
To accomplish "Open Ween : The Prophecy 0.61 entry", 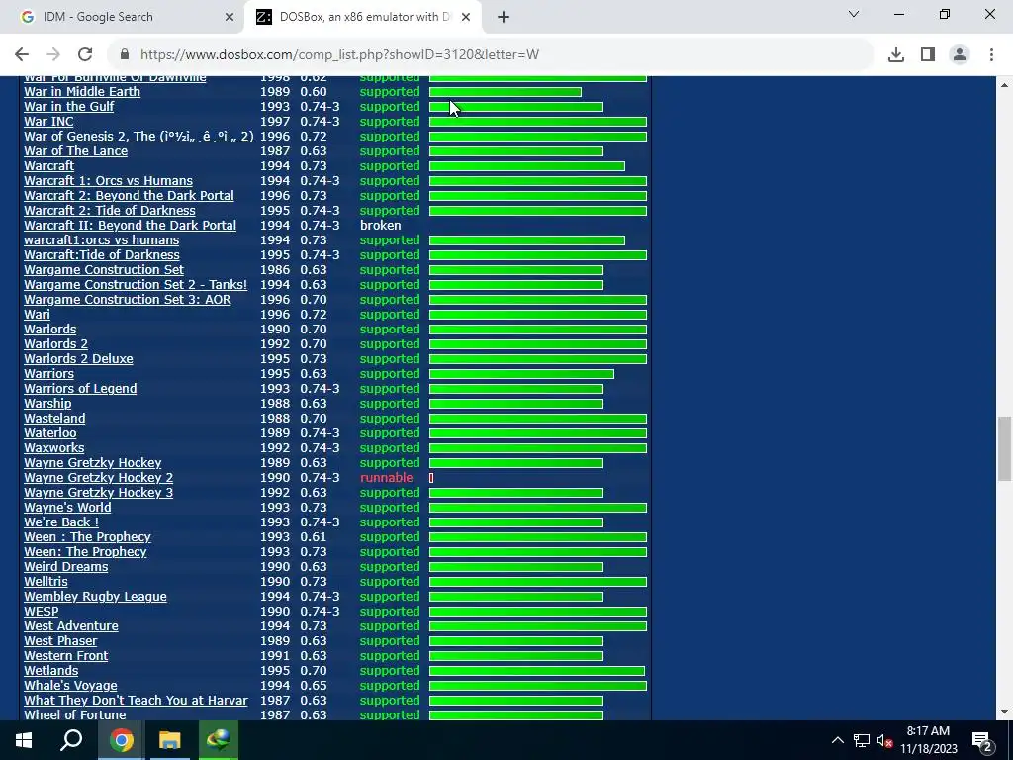I will click(x=87, y=537).
